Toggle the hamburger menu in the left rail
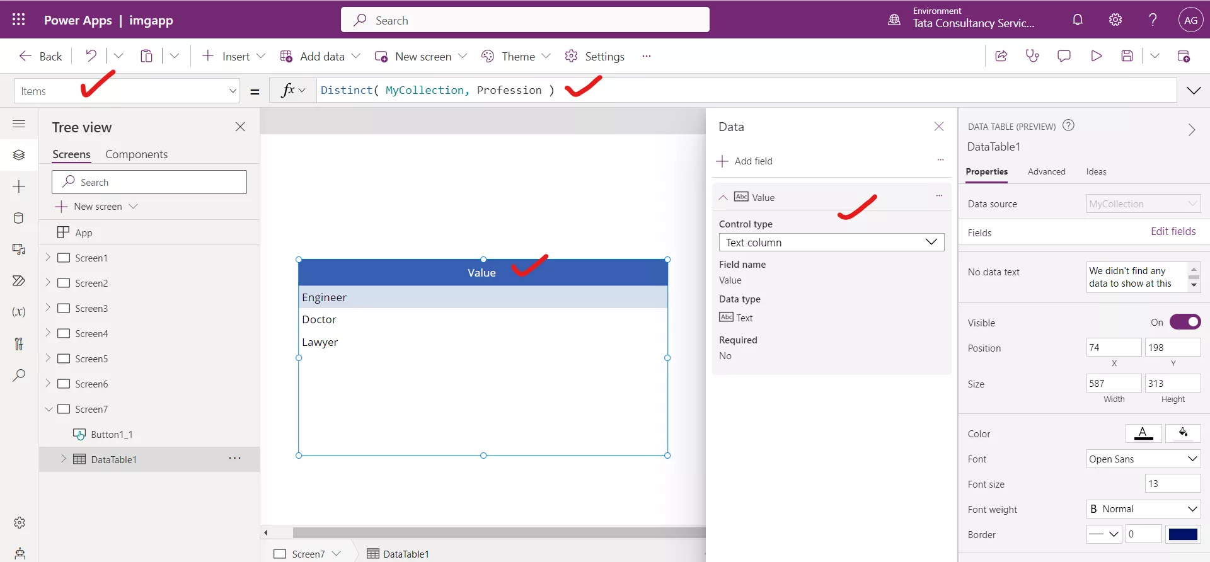Viewport: 1210px width, 562px height. point(19,123)
